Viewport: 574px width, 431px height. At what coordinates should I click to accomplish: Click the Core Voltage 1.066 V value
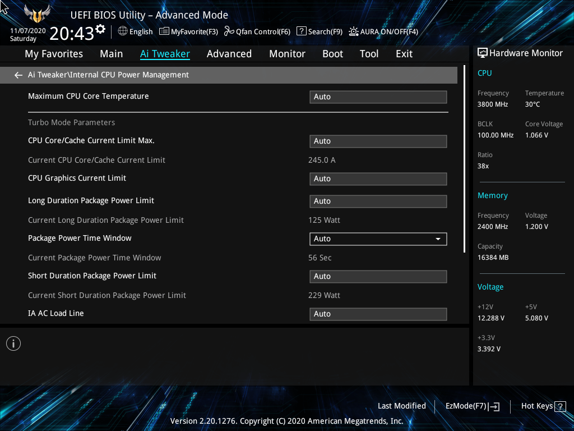click(536, 135)
